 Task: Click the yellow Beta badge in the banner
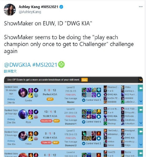(x=84, y=80)
